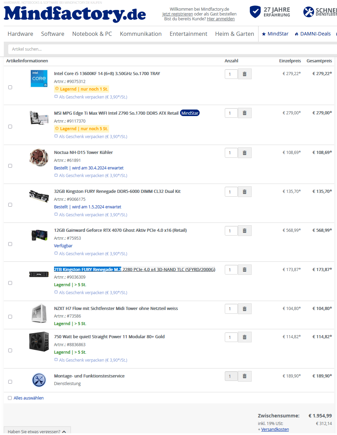Open the Heim & Garten menu

tap(234, 34)
